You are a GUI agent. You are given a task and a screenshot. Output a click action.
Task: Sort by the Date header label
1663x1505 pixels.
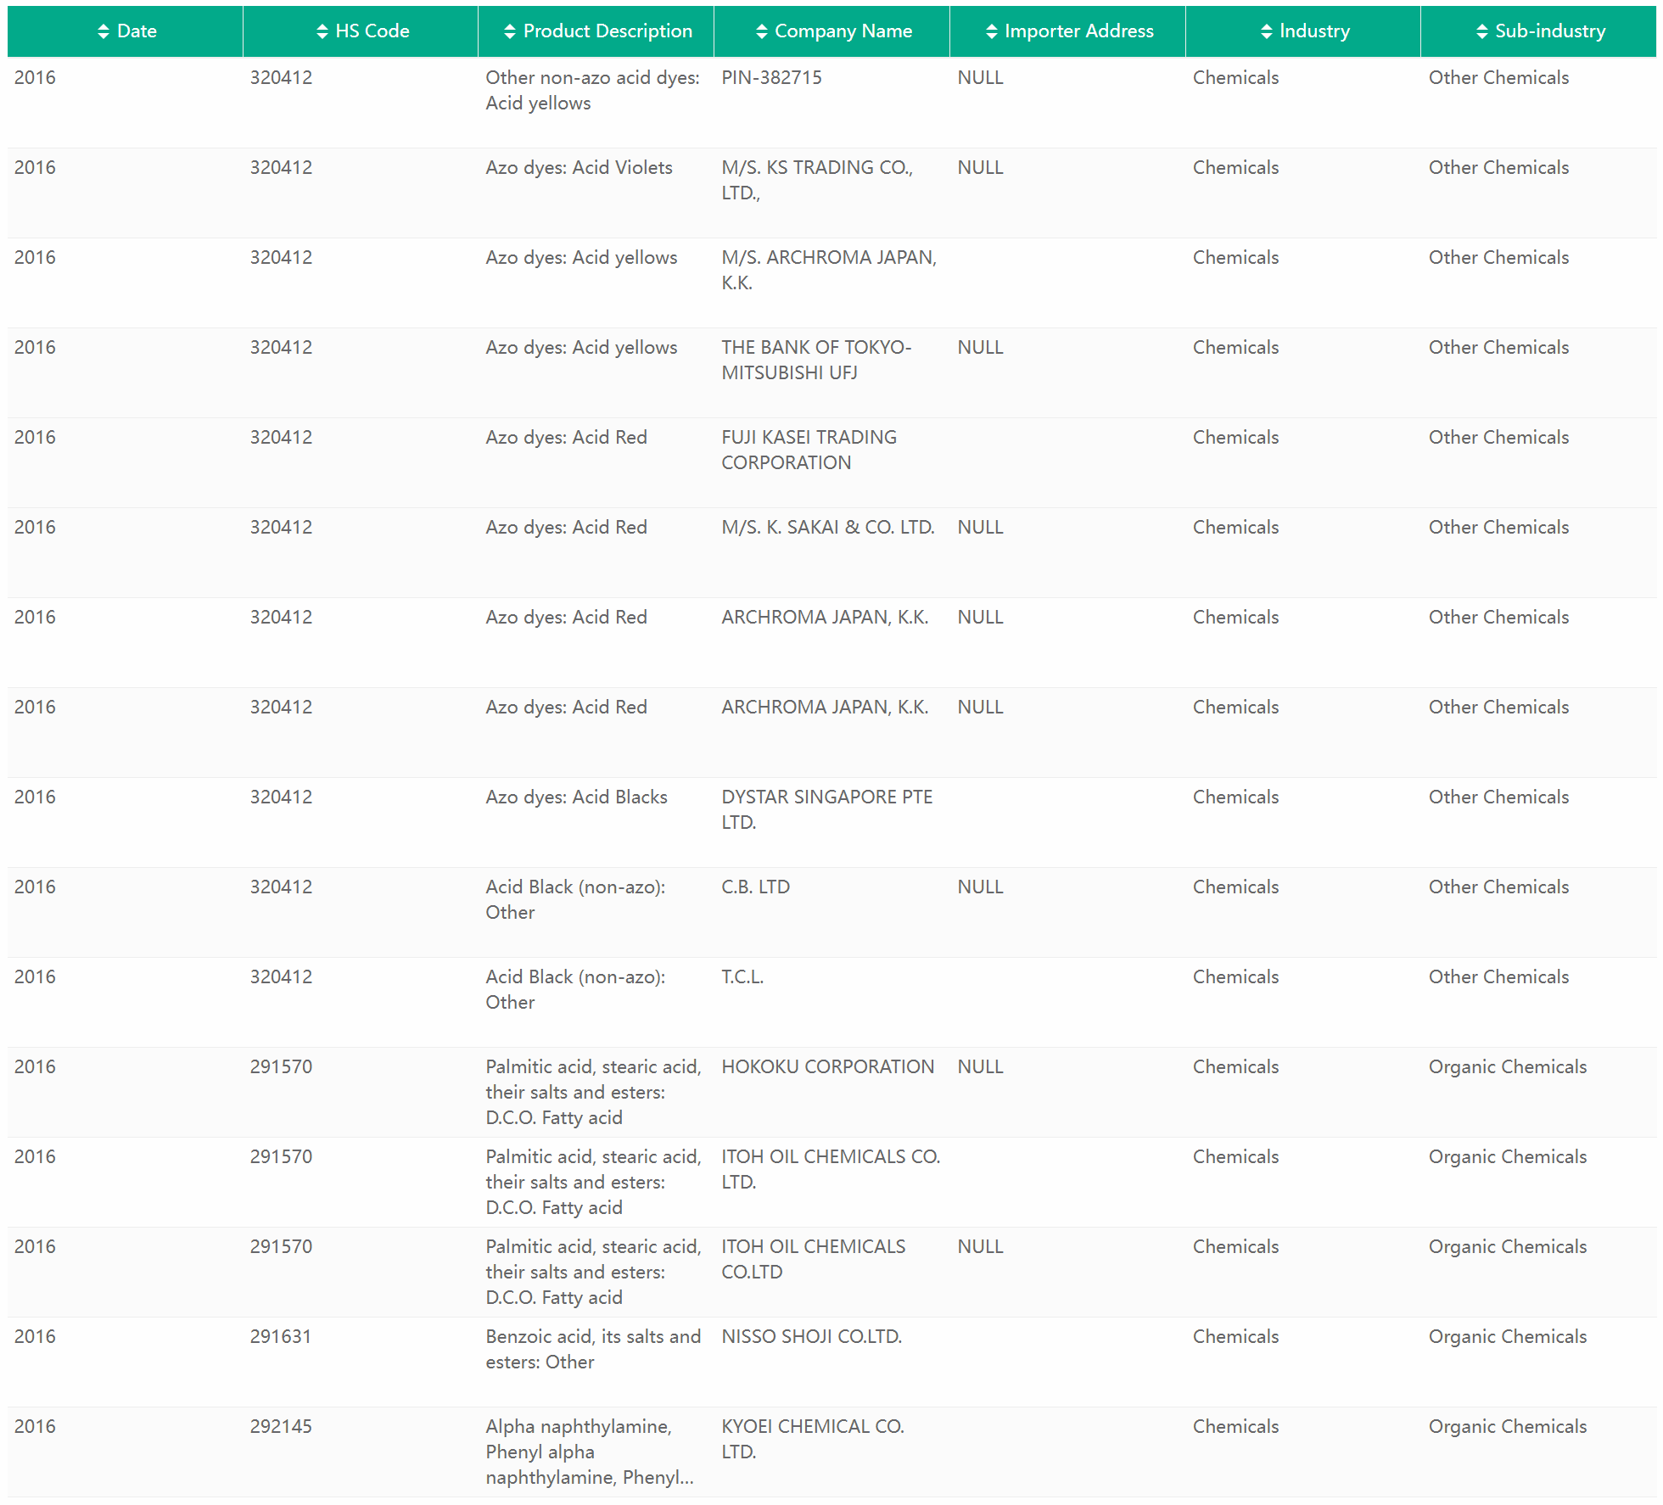[x=137, y=31]
